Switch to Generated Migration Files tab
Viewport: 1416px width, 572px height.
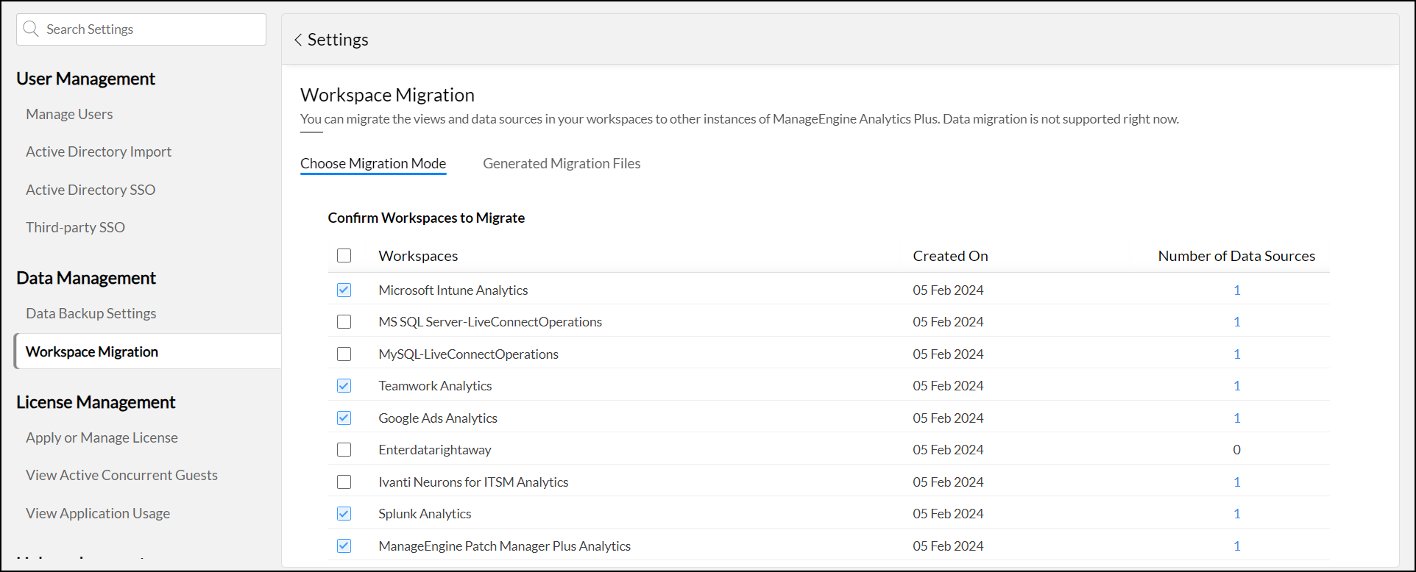coord(561,164)
